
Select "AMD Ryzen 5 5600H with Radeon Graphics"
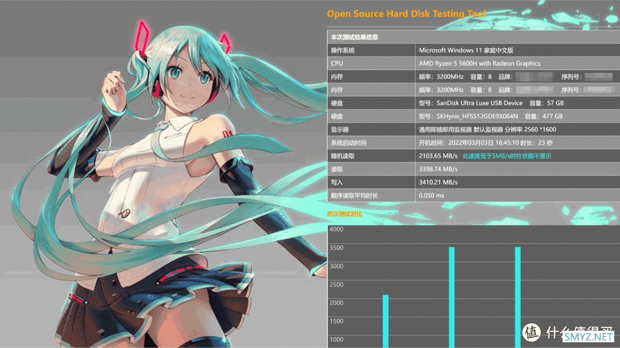(479, 64)
